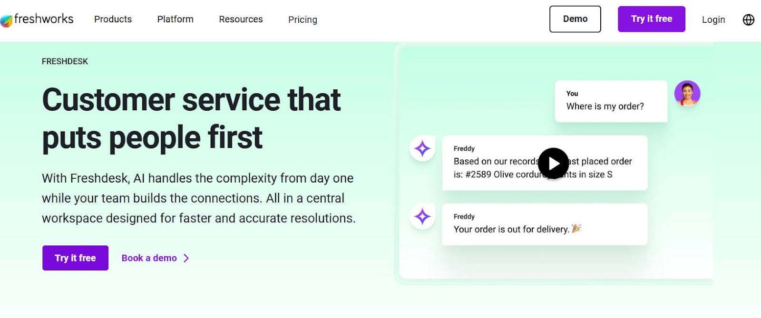Go to the Pricing page
761x318 pixels.
pyautogui.click(x=302, y=19)
